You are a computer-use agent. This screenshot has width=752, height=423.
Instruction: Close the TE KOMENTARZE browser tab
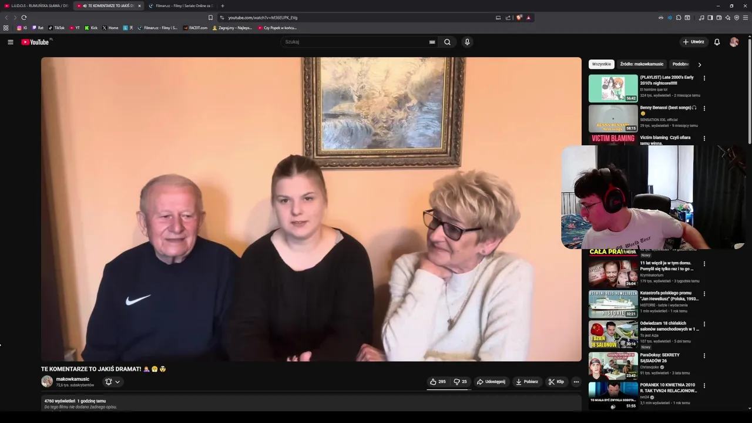(139, 6)
